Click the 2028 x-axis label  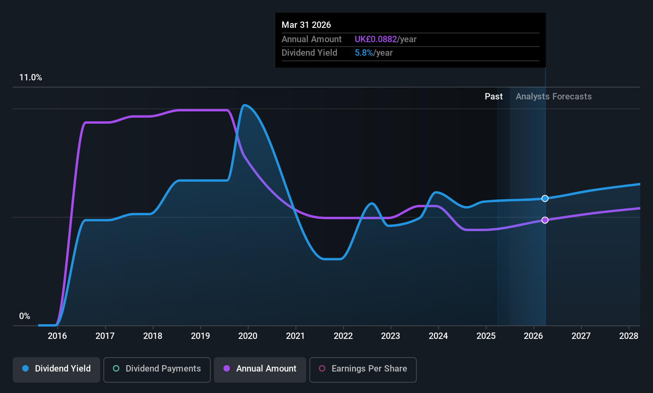629,336
